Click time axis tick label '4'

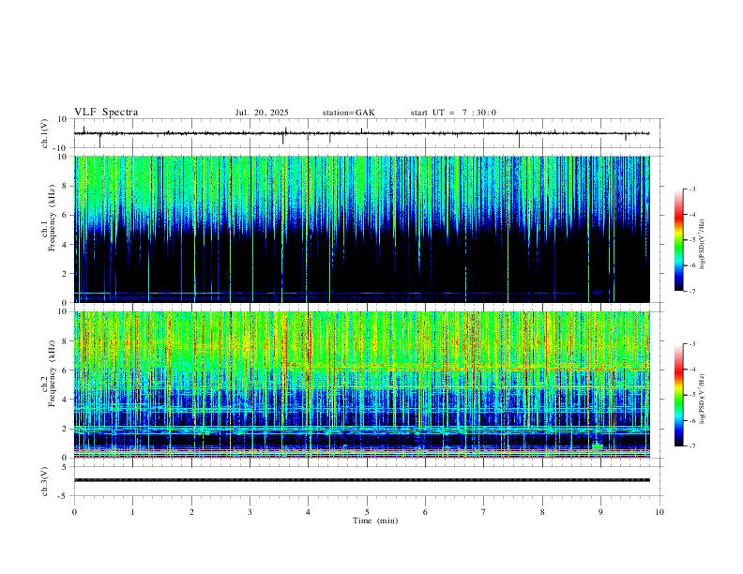pos(308,512)
